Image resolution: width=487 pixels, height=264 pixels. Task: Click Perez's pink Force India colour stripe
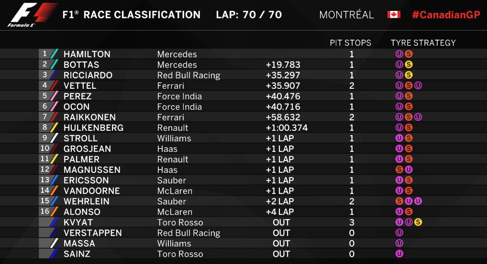tap(54, 96)
